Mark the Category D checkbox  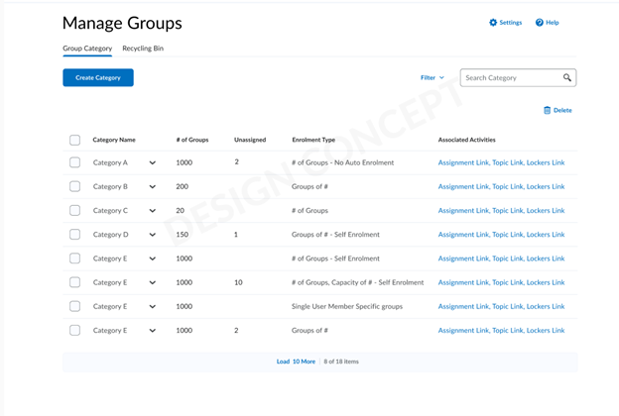[x=74, y=235]
